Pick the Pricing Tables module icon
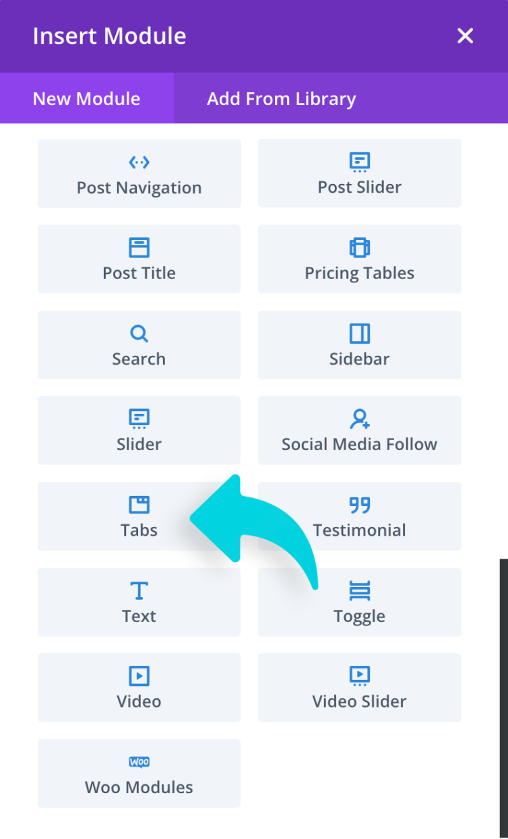508x839 pixels. [x=359, y=248]
